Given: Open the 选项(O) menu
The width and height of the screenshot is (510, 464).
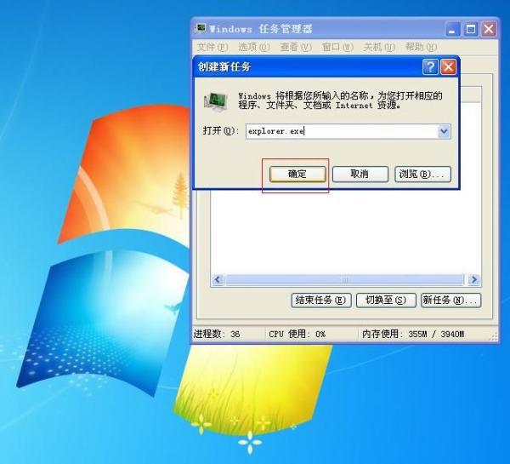Looking at the screenshot, I should tap(254, 47).
